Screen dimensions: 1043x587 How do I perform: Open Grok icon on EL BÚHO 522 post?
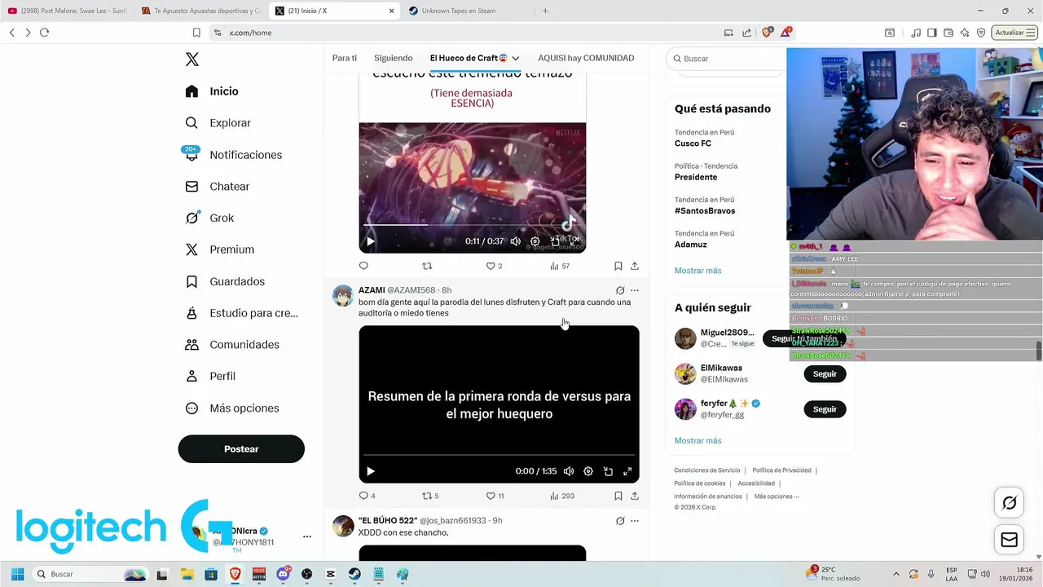point(620,520)
